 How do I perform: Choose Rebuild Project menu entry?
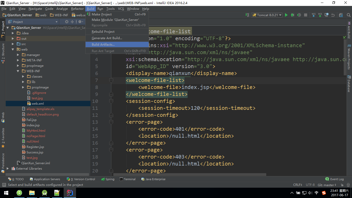point(117,32)
